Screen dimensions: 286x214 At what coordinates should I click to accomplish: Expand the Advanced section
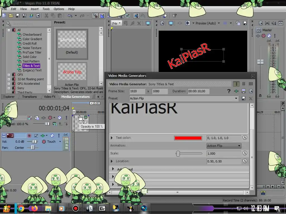[x=113, y=169]
